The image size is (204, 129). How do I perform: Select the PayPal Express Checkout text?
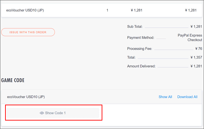[190, 38]
